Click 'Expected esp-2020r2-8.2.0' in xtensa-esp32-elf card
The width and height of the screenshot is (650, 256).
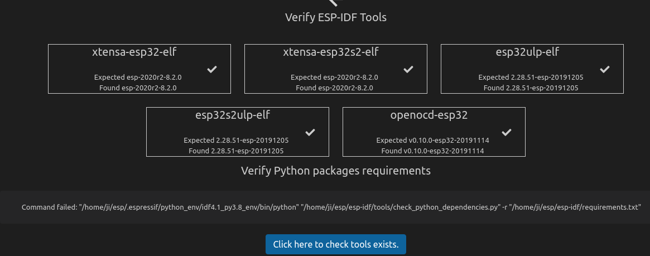[x=138, y=78]
